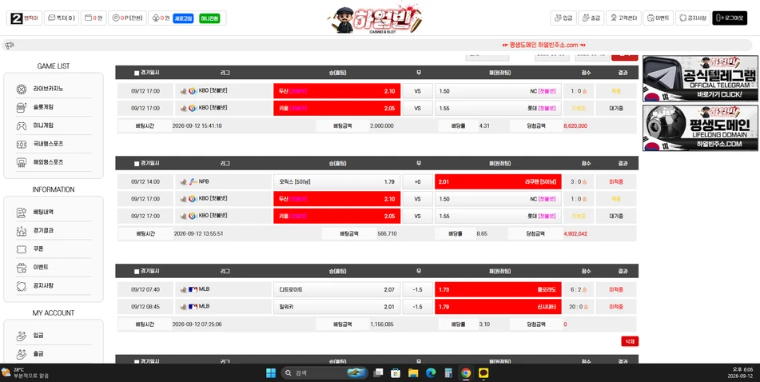Open the 경기결과 sidebar icon
760x382 pixels.
(x=22, y=231)
